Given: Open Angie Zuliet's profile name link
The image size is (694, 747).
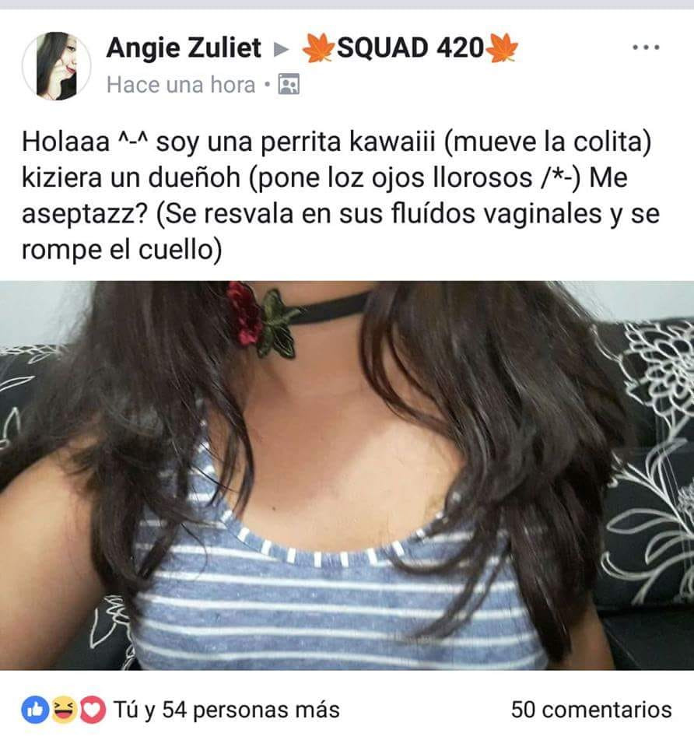Looking at the screenshot, I should click(184, 47).
